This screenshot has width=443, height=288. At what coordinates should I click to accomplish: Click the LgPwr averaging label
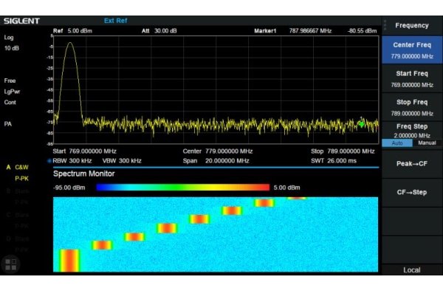[12, 92]
